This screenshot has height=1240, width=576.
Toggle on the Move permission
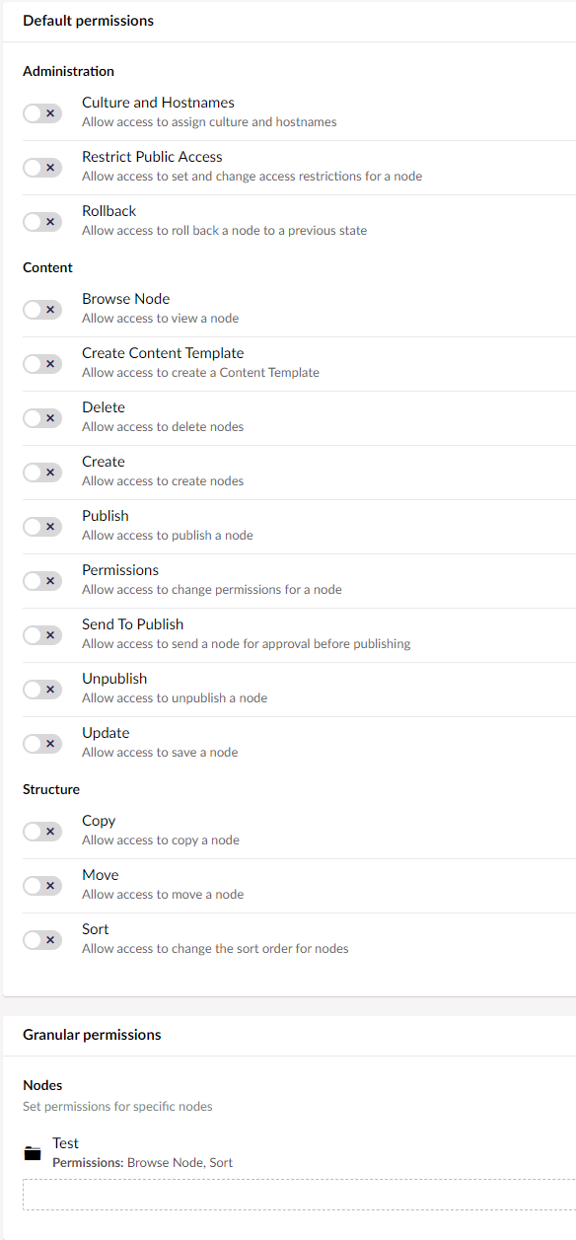tap(42, 885)
